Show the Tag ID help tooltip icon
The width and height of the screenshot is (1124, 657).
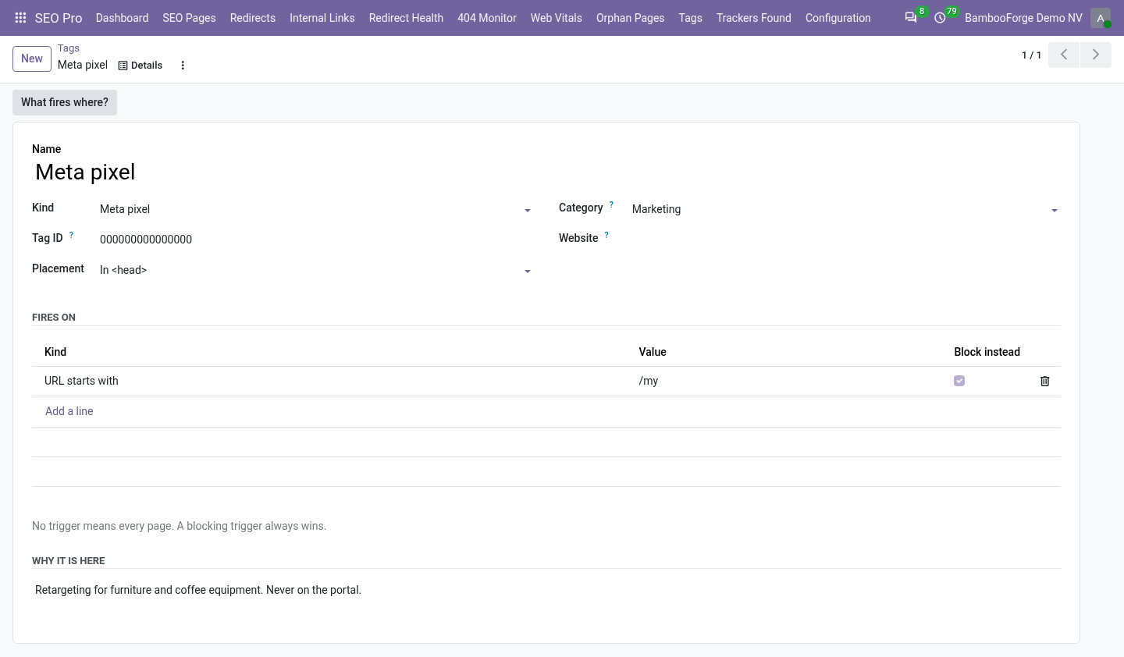pos(71,235)
